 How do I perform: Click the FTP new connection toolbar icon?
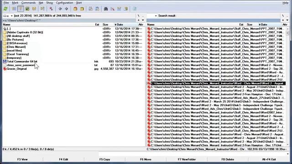(97, 9)
